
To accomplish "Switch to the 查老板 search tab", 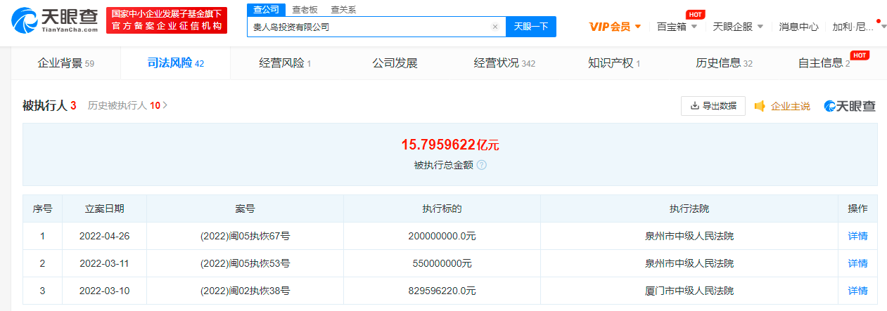I will tap(305, 9).
